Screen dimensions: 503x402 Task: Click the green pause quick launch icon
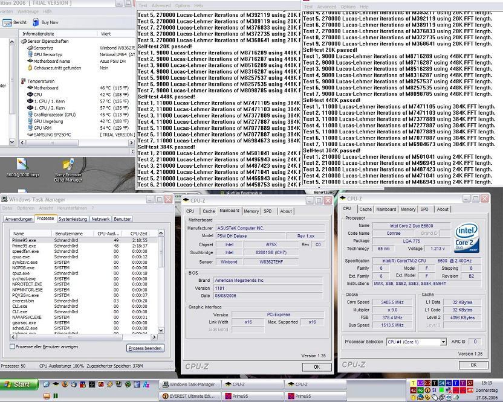[56, 396]
